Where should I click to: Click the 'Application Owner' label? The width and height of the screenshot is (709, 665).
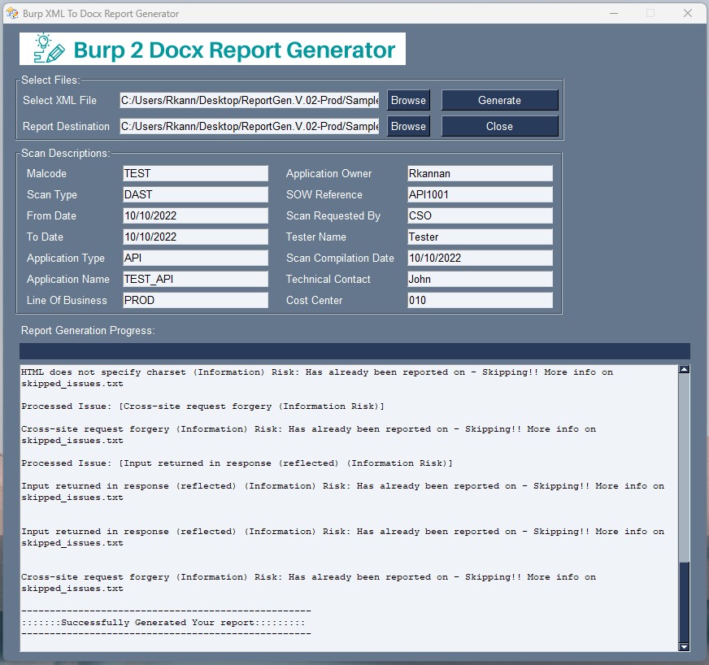coord(328,174)
